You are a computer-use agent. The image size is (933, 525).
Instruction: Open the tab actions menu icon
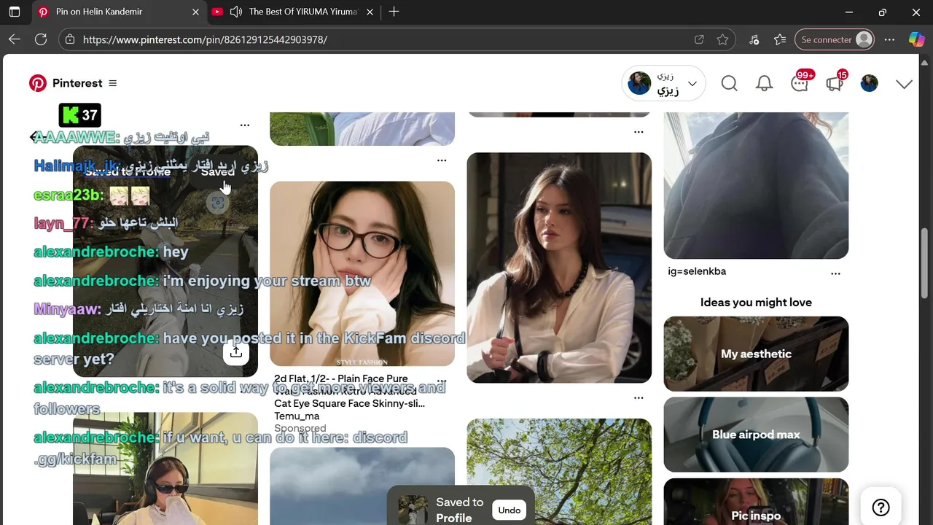pyautogui.click(x=15, y=12)
